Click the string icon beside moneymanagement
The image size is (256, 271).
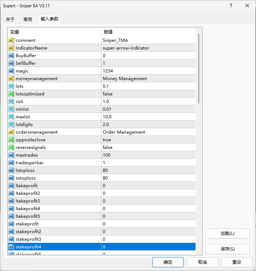(x=11, y=79)
